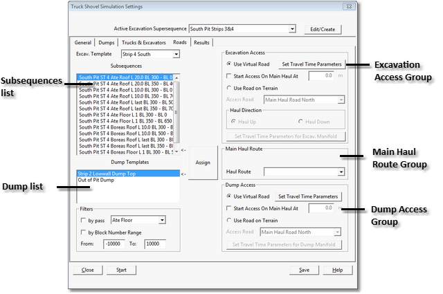Select 'South Pit ST 4 Ate Roof L 20.0 BL 300' row

tap(125, 77)
